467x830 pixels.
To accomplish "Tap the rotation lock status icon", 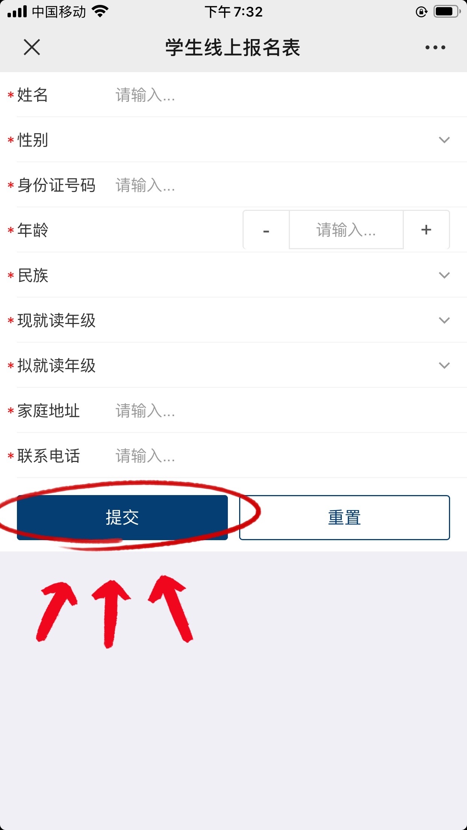I will point(422,12).
